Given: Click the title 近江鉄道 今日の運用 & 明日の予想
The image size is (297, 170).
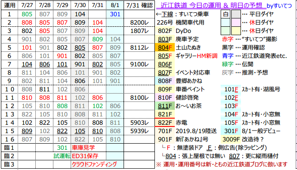Looking at the screenshot, I should 211,5.
